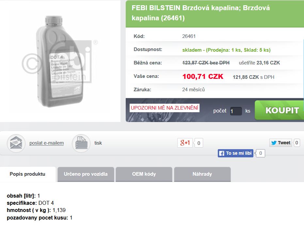Screen dimensions: 304x229
Task: Click Facebook 'To se mi líbí' button
Action: tap(235, 153)
